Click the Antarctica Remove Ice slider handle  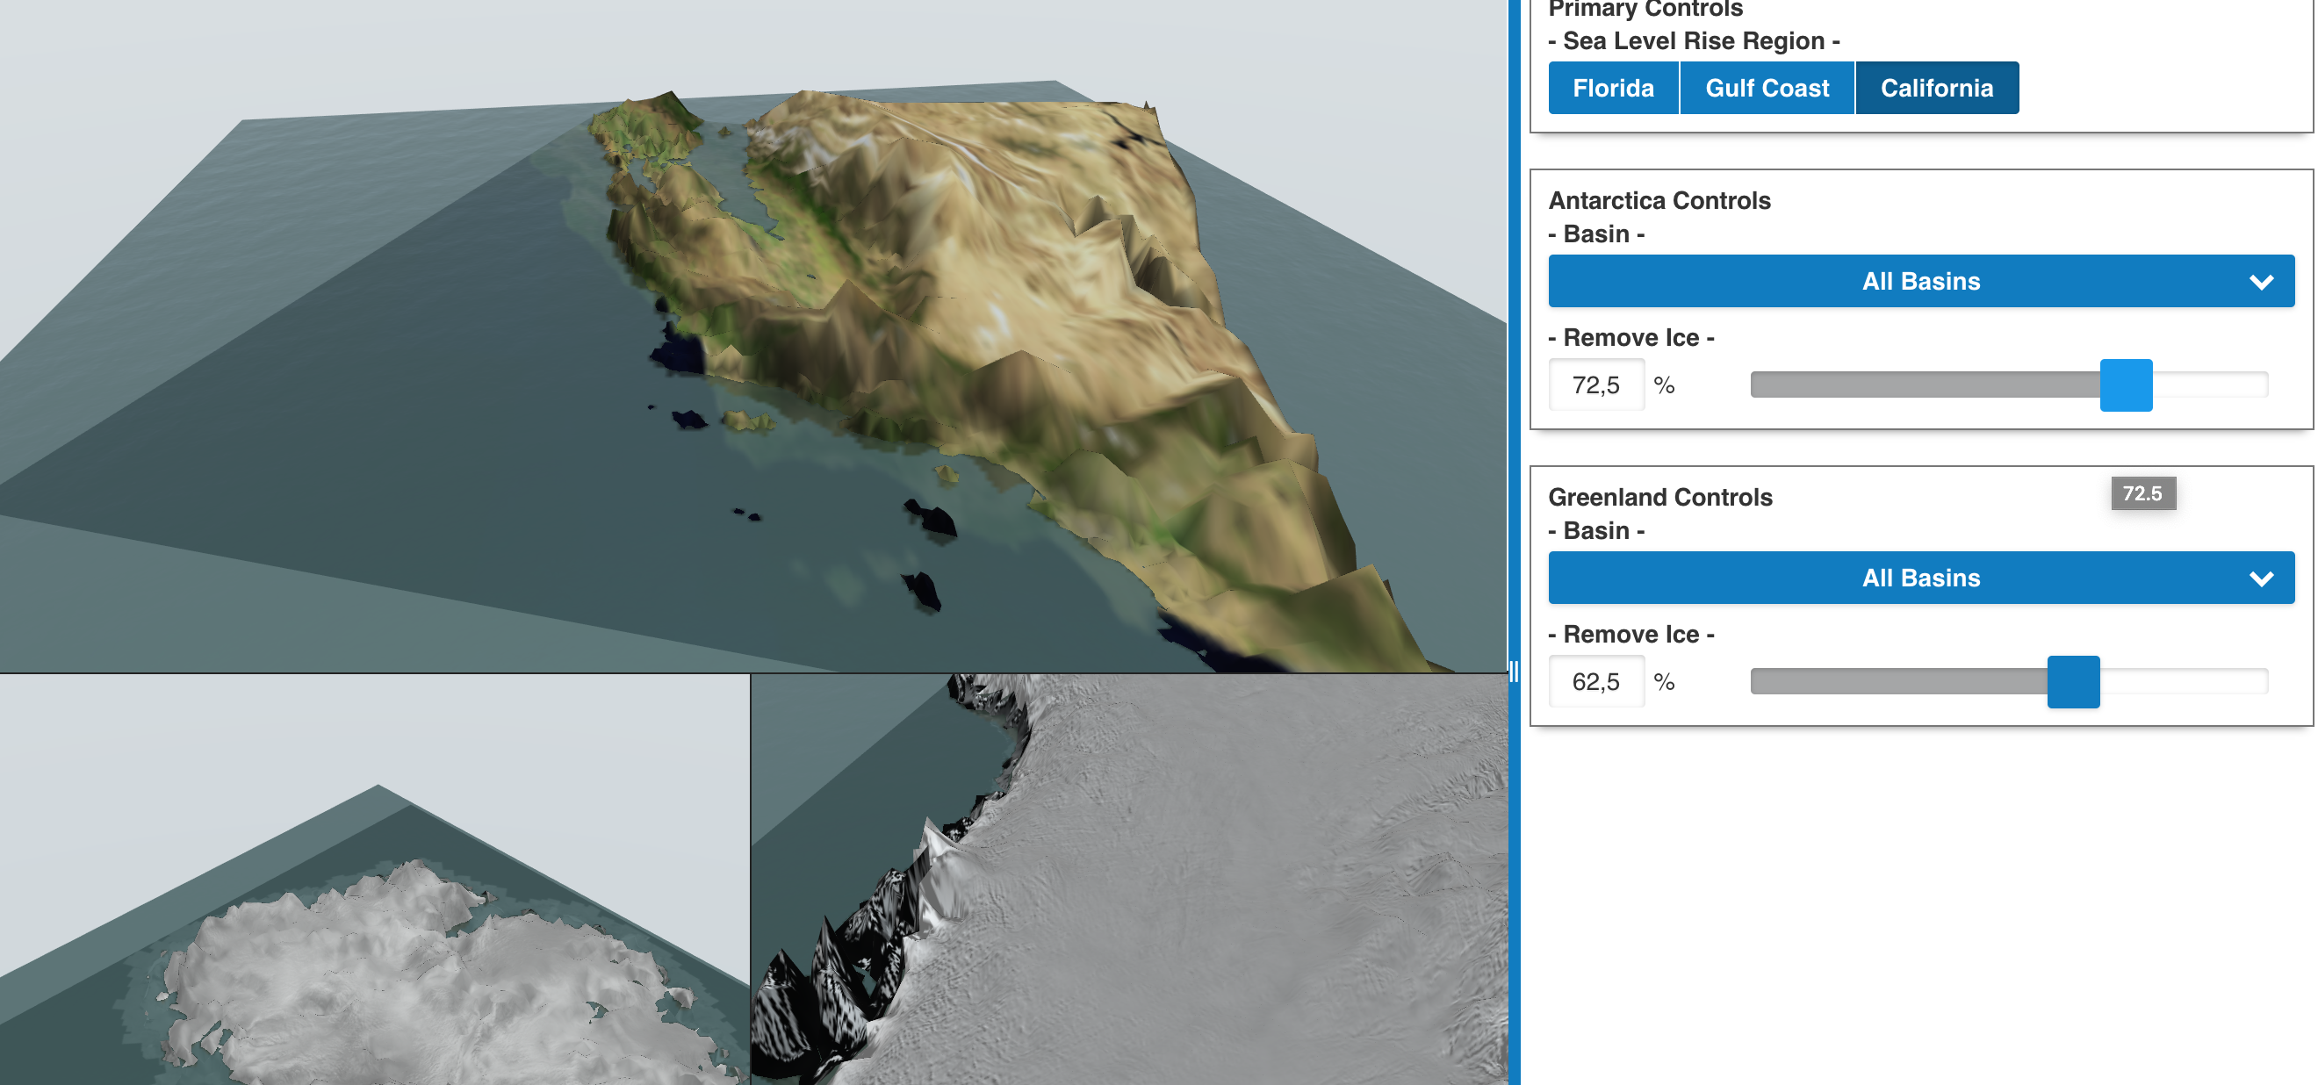point(2126,385)
